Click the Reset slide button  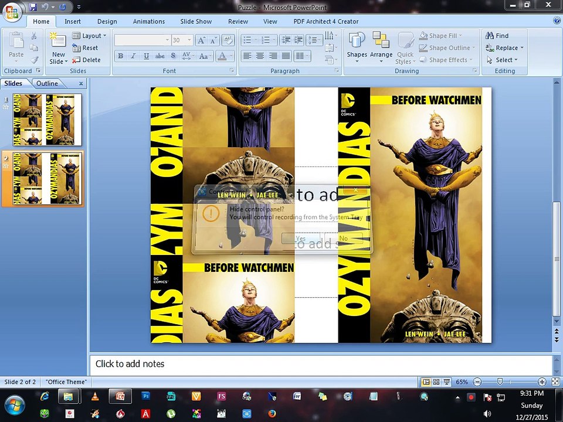[85, 47]
